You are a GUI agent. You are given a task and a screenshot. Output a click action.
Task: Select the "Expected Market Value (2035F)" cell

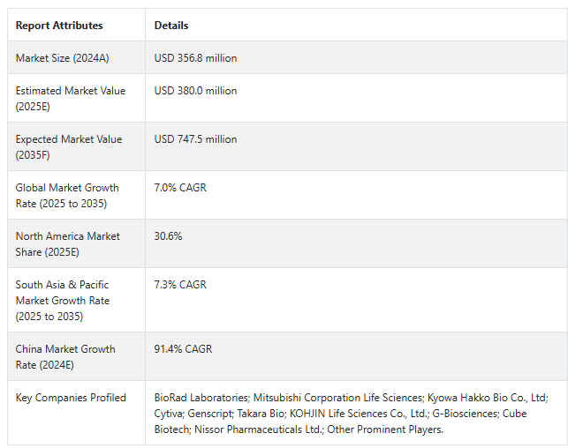69,146
